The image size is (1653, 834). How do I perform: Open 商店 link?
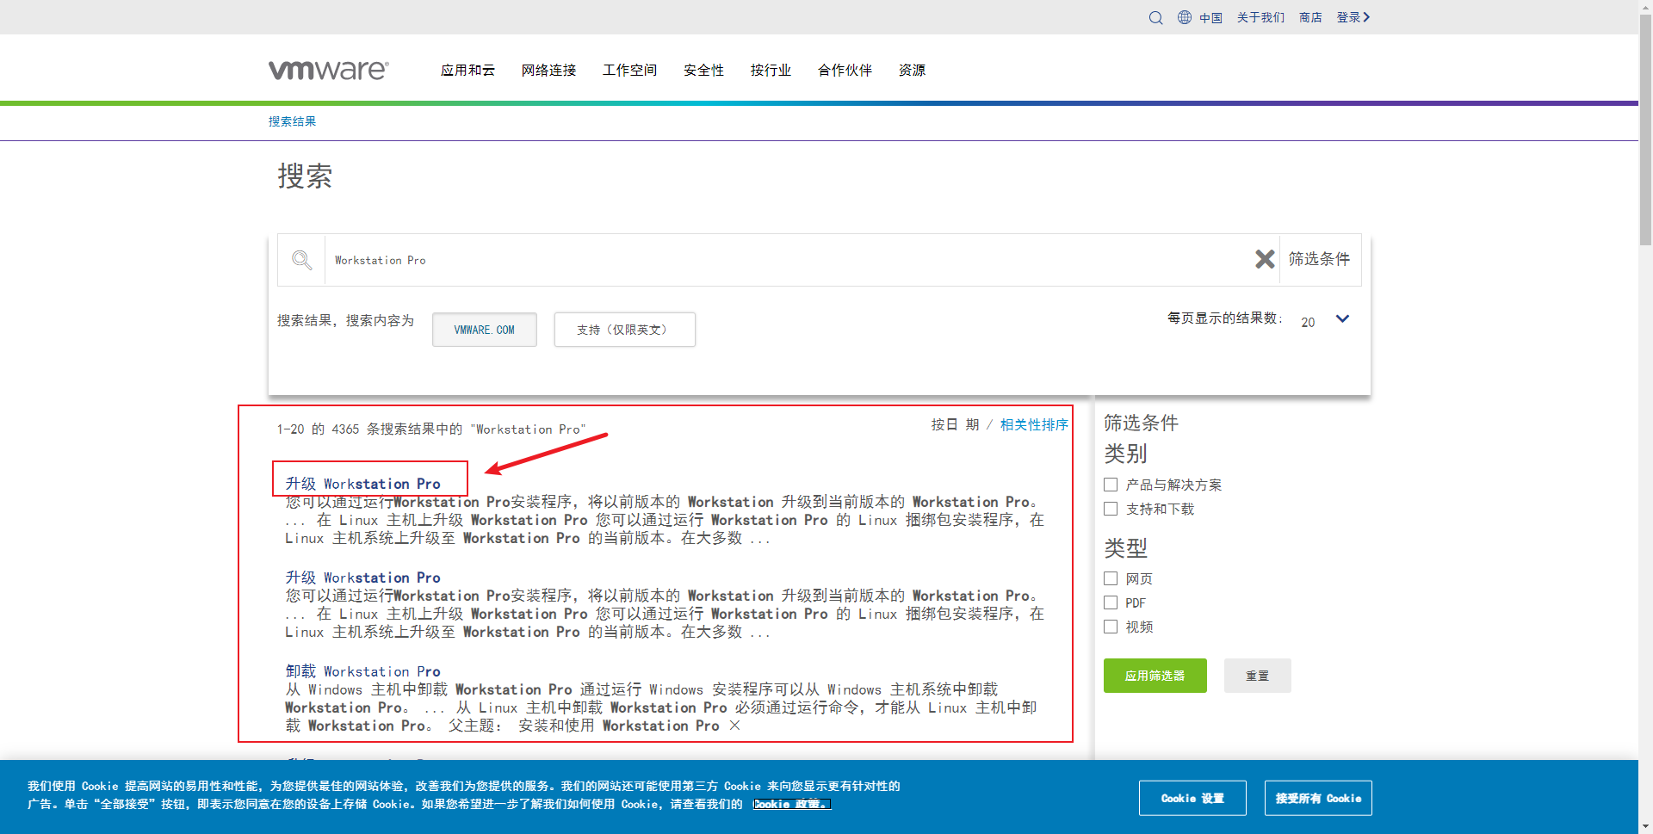pos(1310,18)
